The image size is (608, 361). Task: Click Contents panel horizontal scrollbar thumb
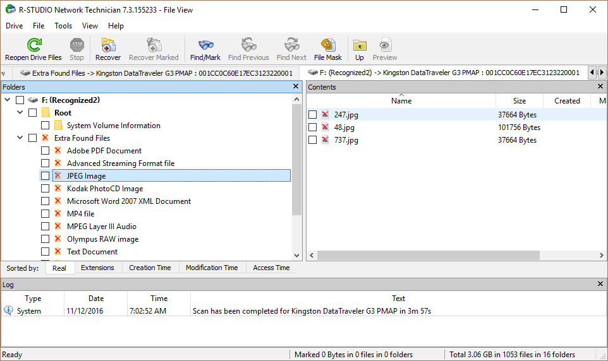pyautogui.click(x=429, y=255)
